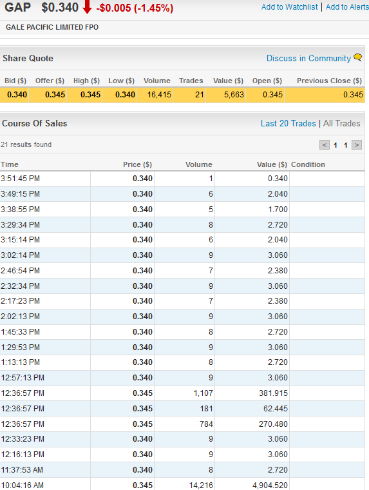The height and width of the screenshot is (490, 369).
Task: Select the 10:04:16 AM trade row
Action: coord(182,485)
